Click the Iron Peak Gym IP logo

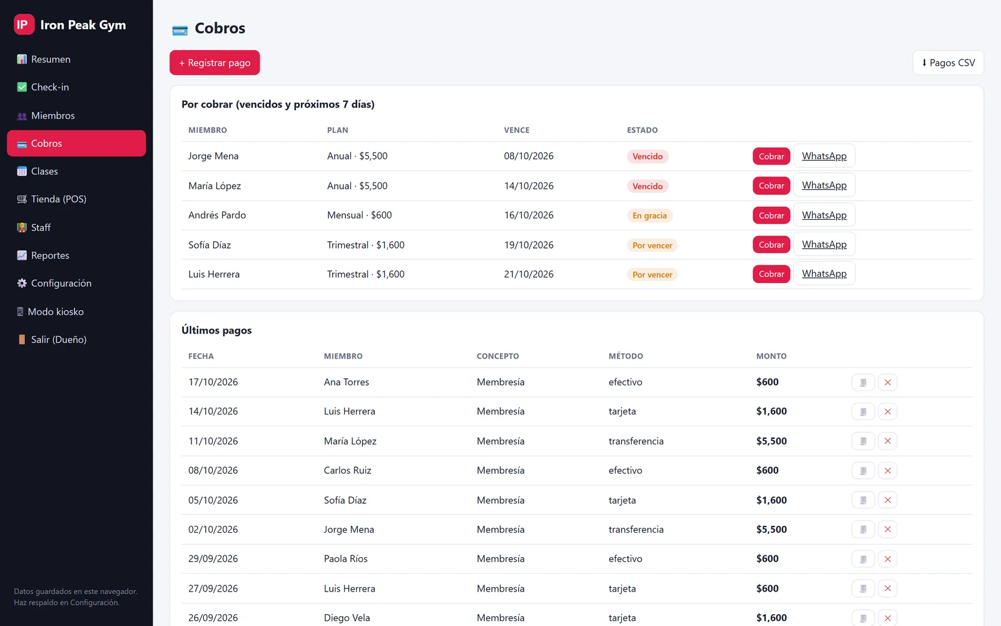coord(24,25)
